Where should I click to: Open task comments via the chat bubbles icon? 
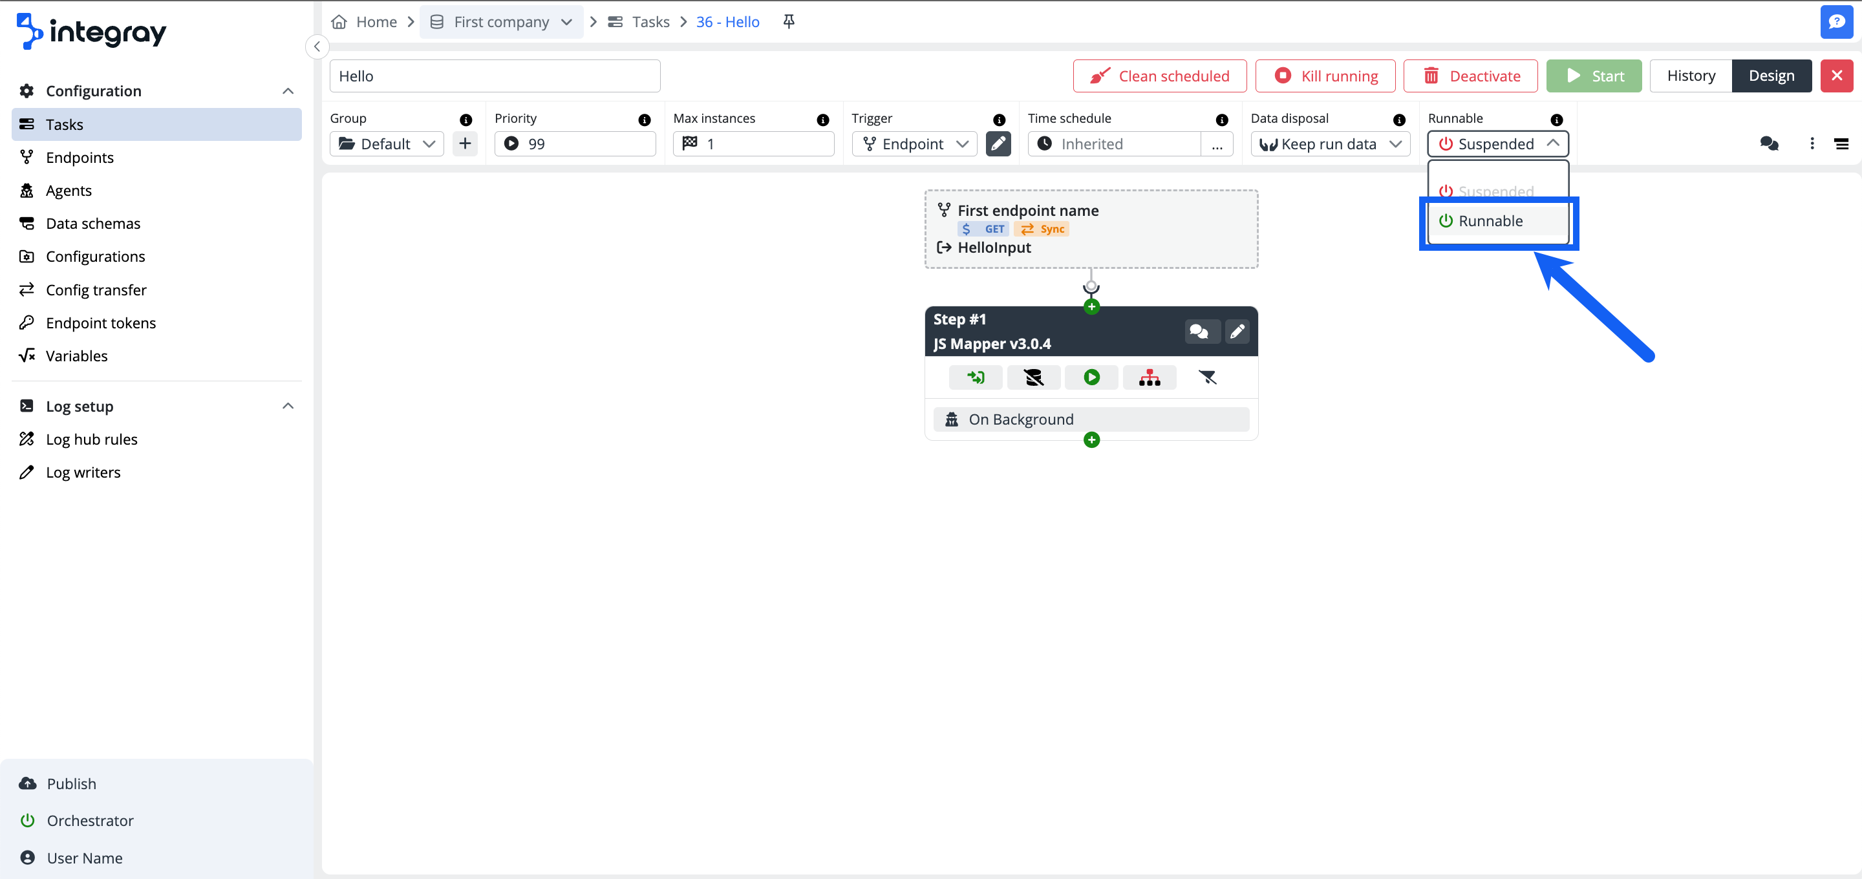(1769, 144)
